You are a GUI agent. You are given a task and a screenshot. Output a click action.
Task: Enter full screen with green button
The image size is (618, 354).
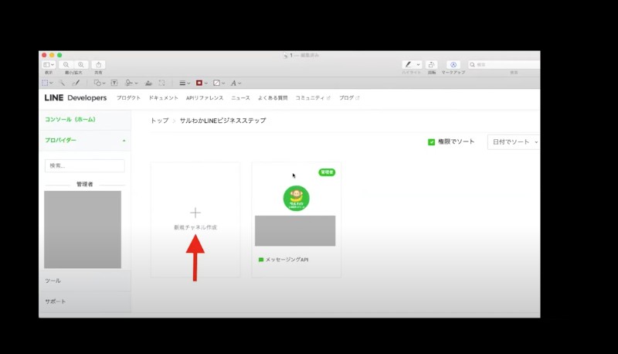tap(59, 55)
